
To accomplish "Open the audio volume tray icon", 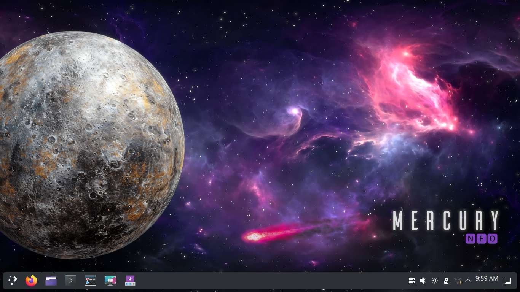I will [423, 281].
